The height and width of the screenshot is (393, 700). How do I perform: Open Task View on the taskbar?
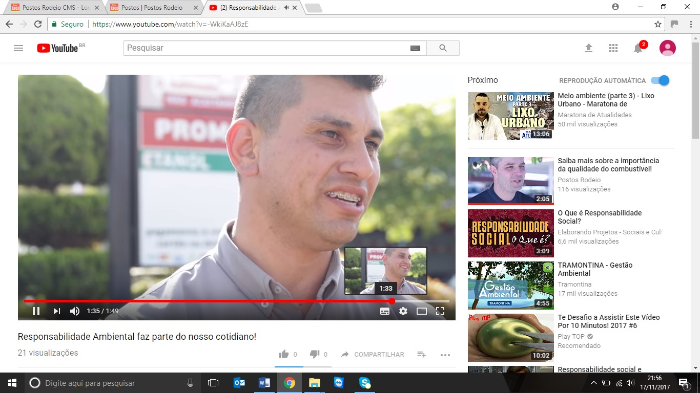click(x=213, y=383)
